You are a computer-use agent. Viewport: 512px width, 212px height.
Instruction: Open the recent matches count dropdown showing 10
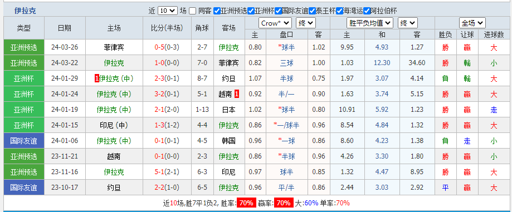[168, 11]
